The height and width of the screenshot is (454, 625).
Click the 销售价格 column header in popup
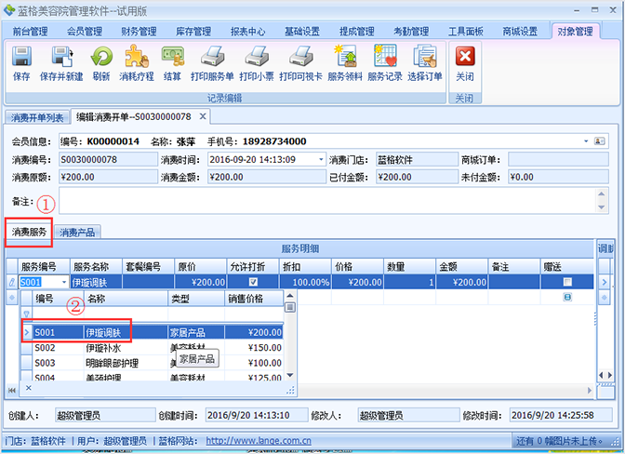point(254,299)
